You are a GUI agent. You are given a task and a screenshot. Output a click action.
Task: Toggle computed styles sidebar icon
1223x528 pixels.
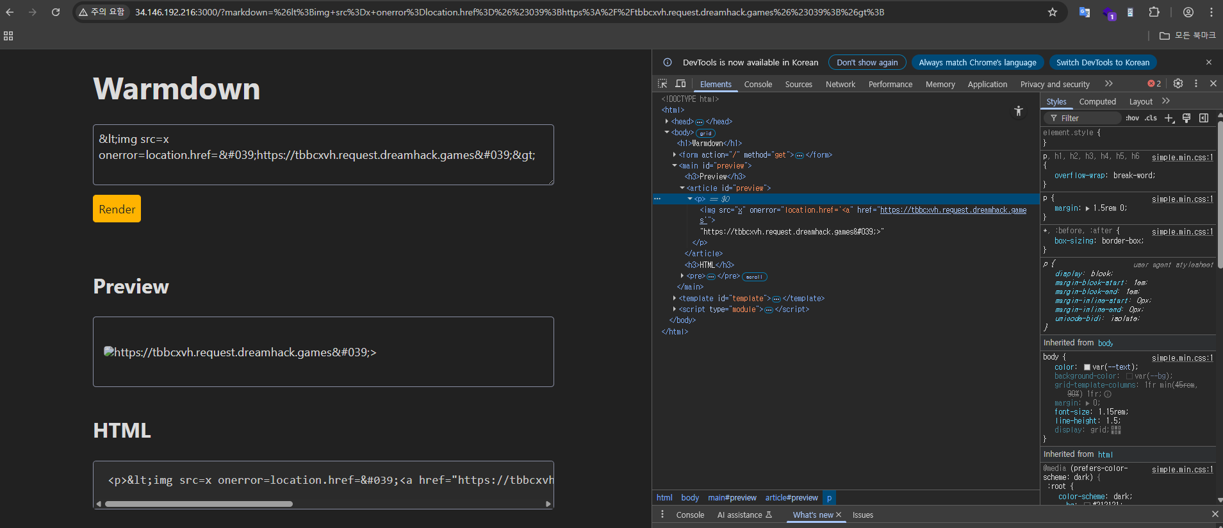[1204, 118]
